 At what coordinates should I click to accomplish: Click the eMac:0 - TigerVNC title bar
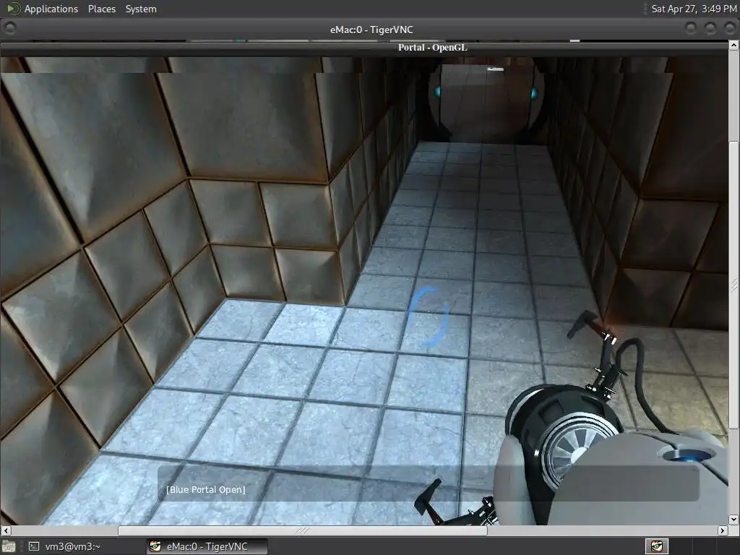coord(371,30)
